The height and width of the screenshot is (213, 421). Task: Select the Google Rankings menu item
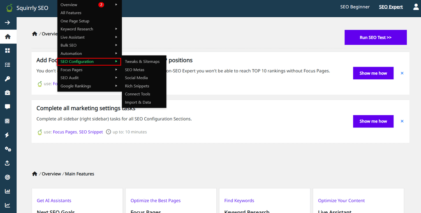[x=76, y=86]
